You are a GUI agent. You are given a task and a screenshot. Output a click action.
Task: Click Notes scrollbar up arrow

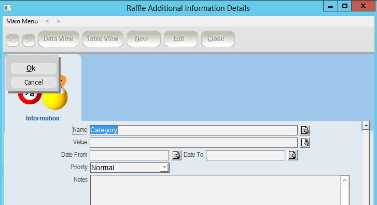coord(344,181)
